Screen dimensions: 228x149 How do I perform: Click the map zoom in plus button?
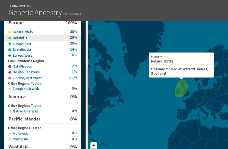[94, 145]
